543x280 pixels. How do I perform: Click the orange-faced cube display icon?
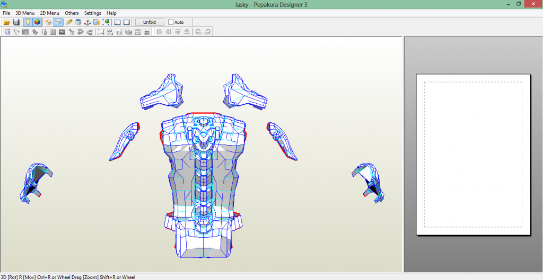click(x=48, y=22)
